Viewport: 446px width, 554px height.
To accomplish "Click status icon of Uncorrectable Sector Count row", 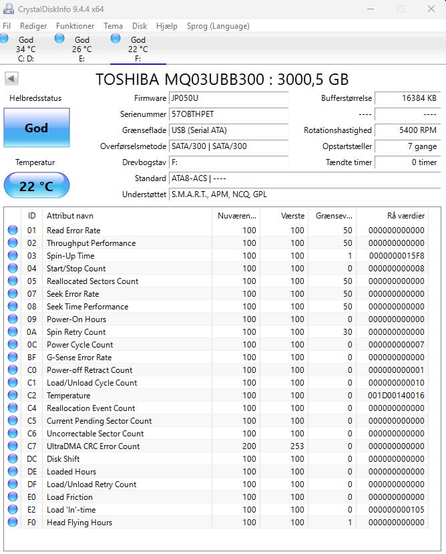I will tap(13, 434).
